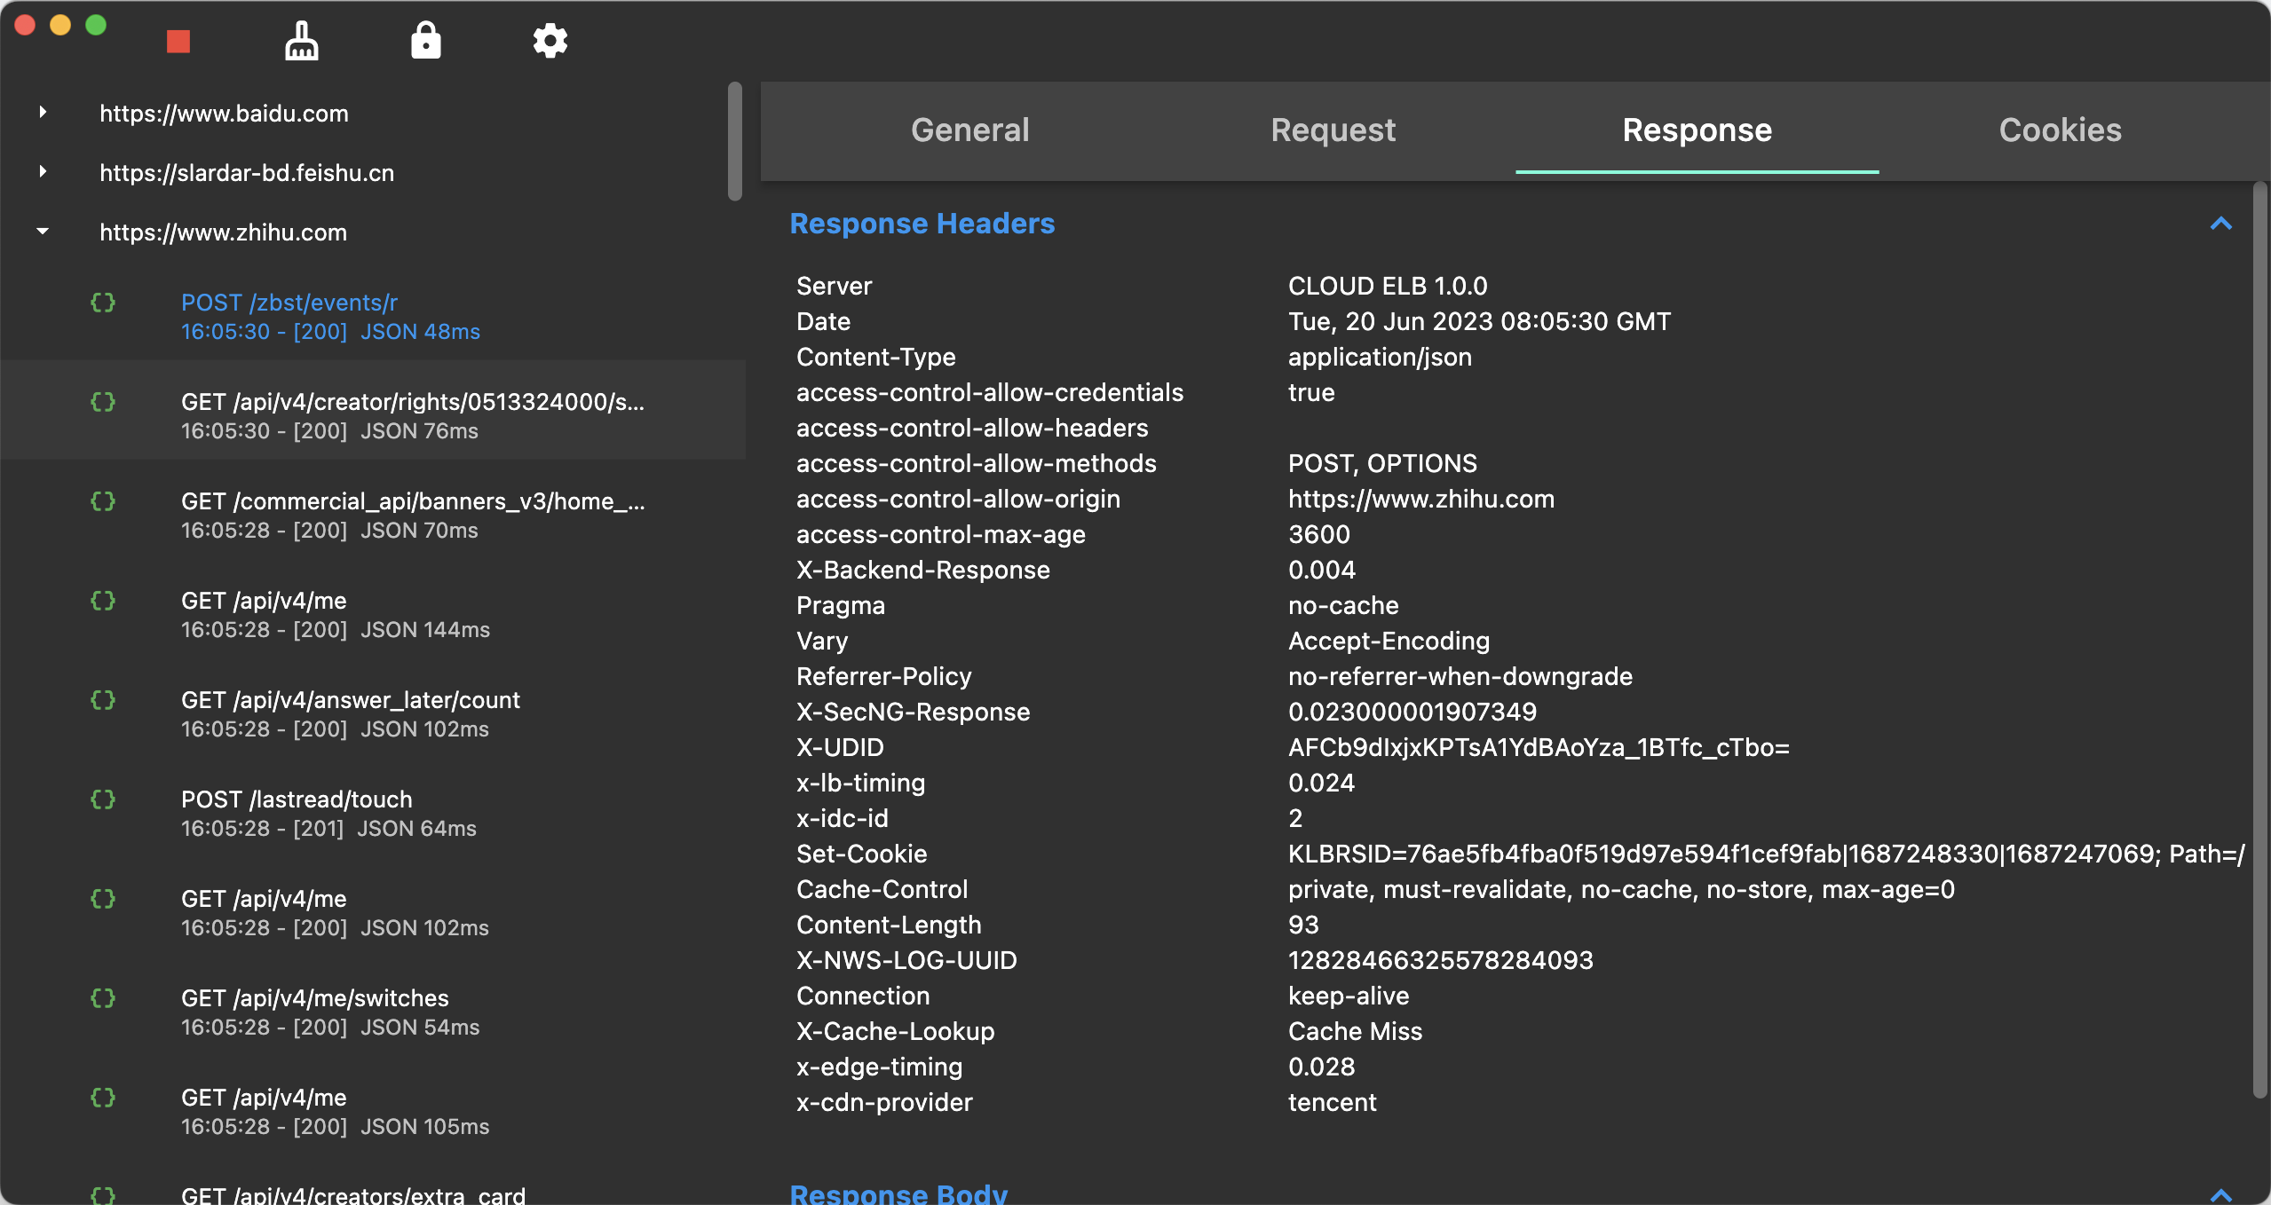Viewport: 2271px width, 1205px height.
Task: Expand the https://www.baidu.com host group
Action: [x=43, y=113]
